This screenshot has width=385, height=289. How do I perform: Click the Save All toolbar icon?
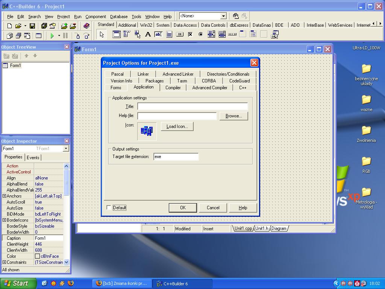[44, 26]
